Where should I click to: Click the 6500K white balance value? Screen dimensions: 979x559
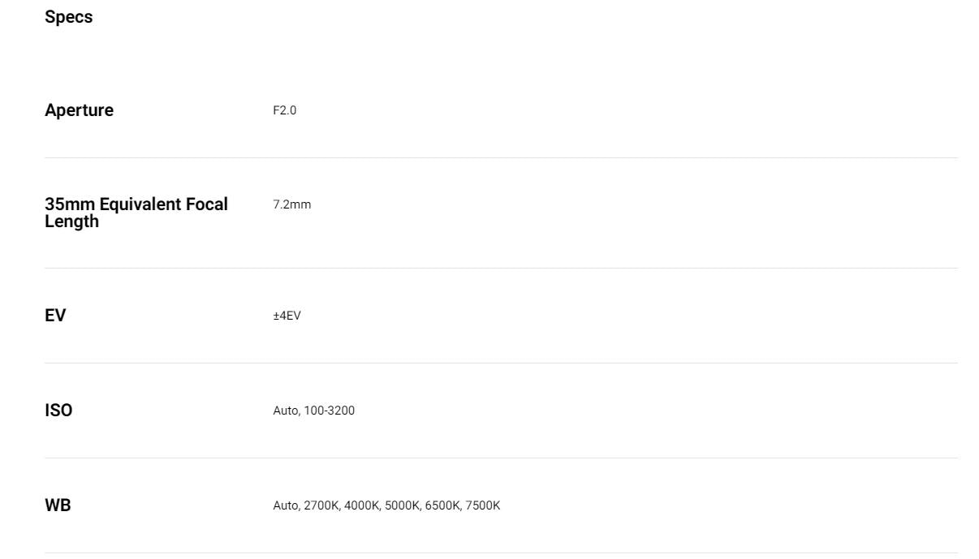pyautogui.click(x=442, y=505)
